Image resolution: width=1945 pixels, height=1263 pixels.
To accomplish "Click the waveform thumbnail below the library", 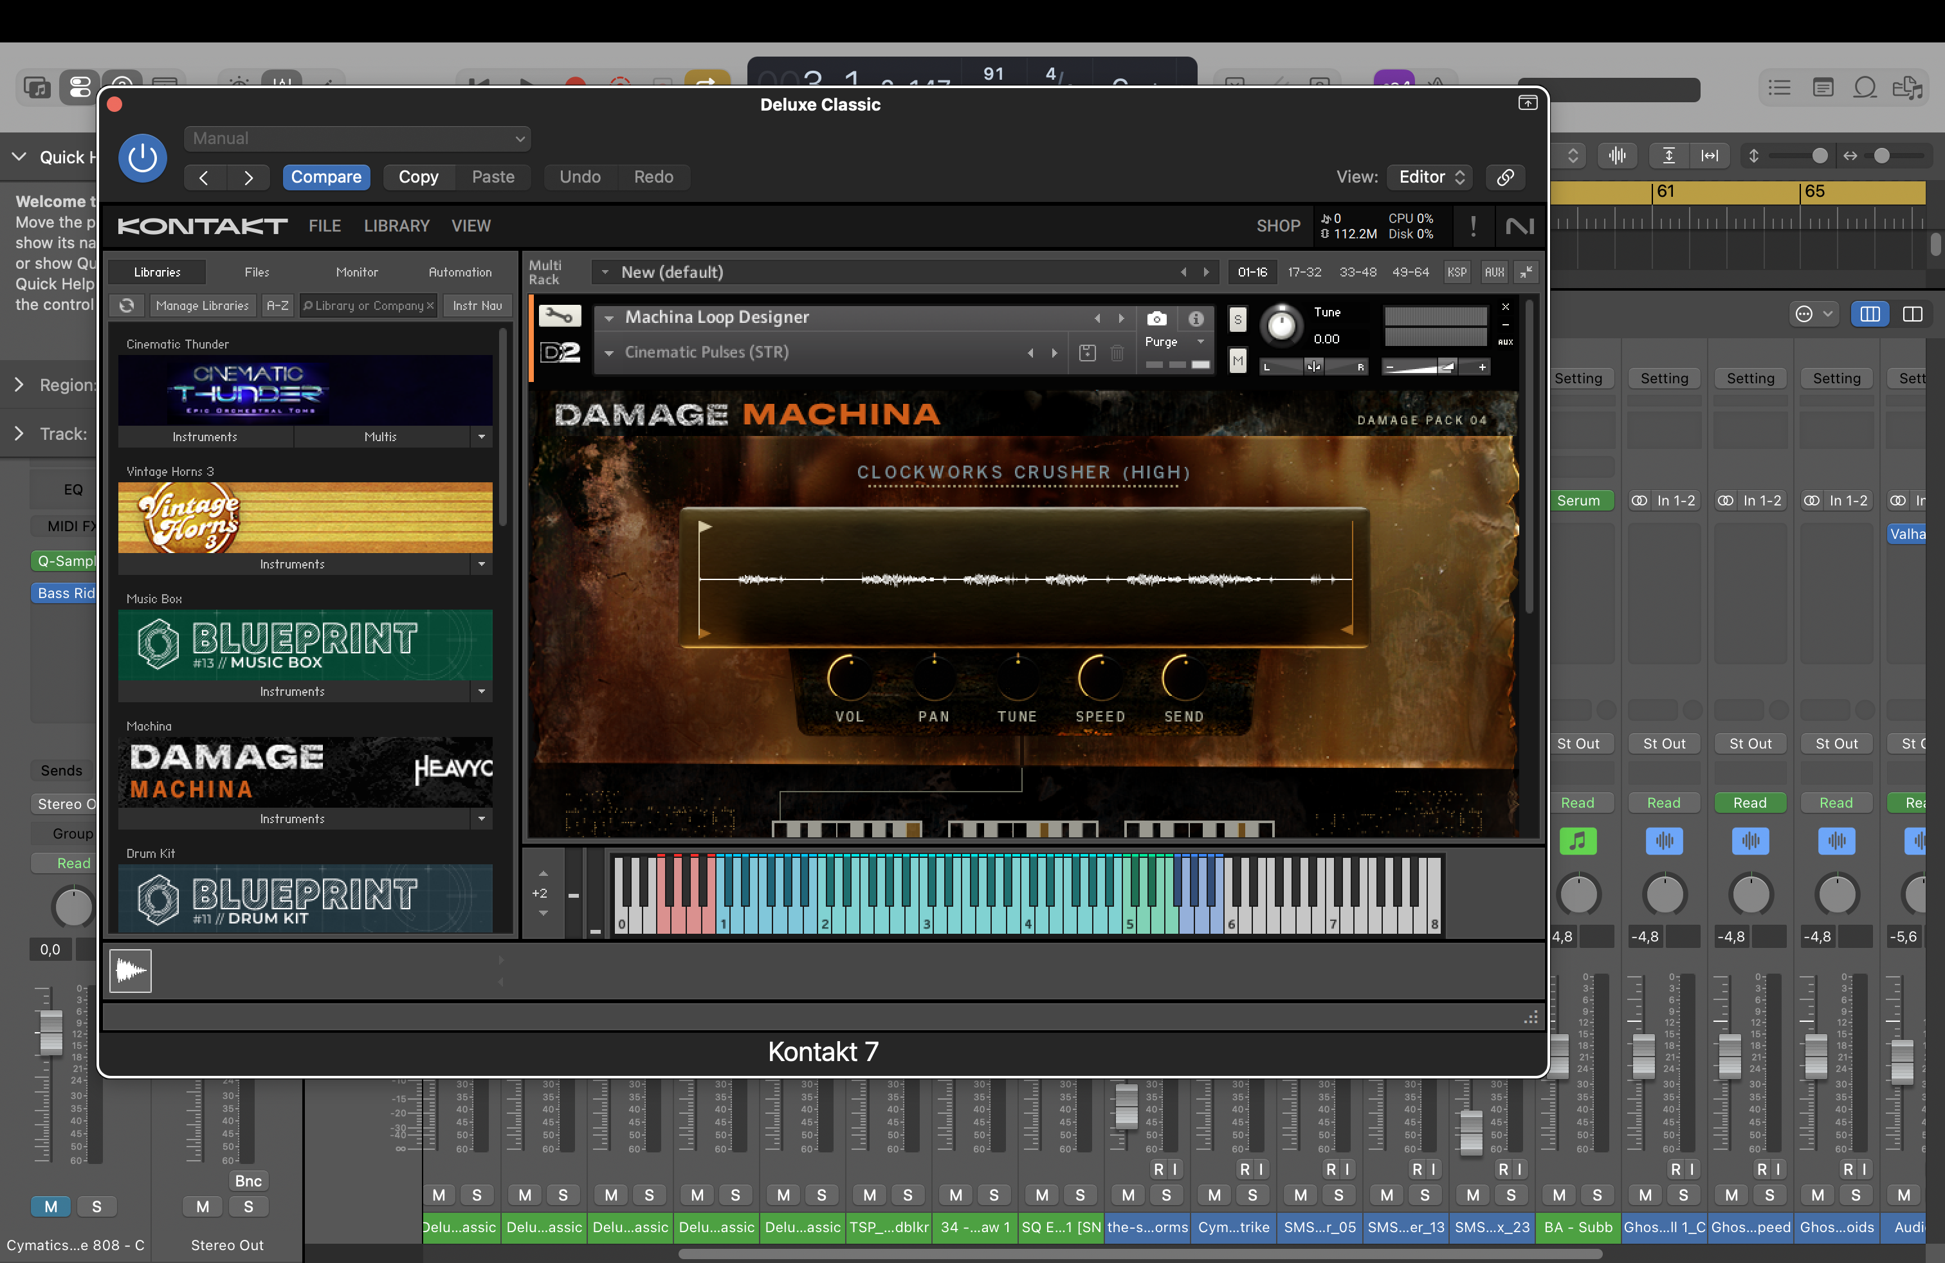I will click(131, 970).
